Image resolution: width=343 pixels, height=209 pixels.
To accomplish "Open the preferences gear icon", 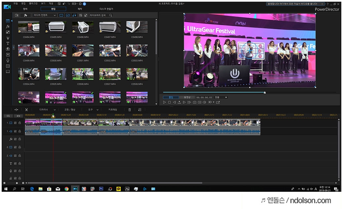I will 80,4.
